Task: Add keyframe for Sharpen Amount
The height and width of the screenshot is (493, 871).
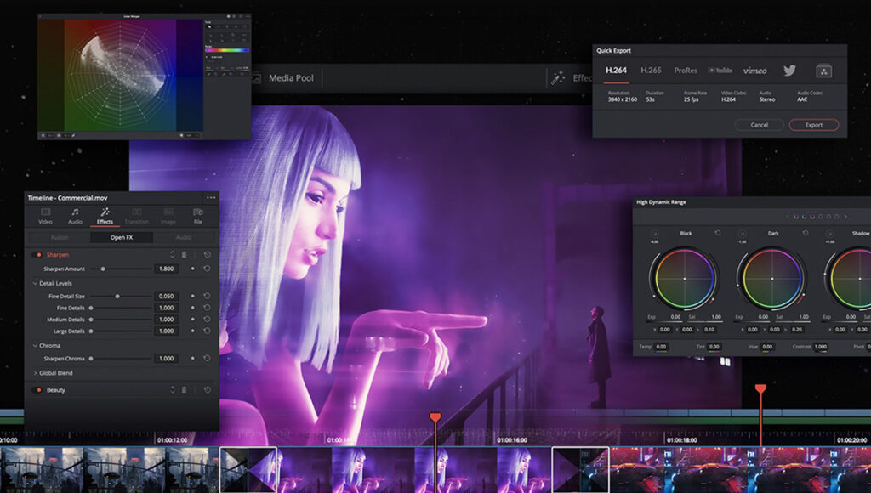Action: [193, 269]
